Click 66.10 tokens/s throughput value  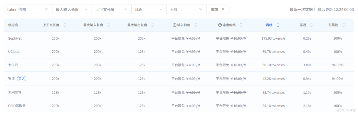tap(274, 65)
